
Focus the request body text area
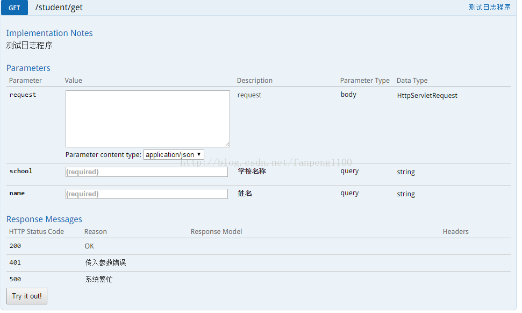147,118
